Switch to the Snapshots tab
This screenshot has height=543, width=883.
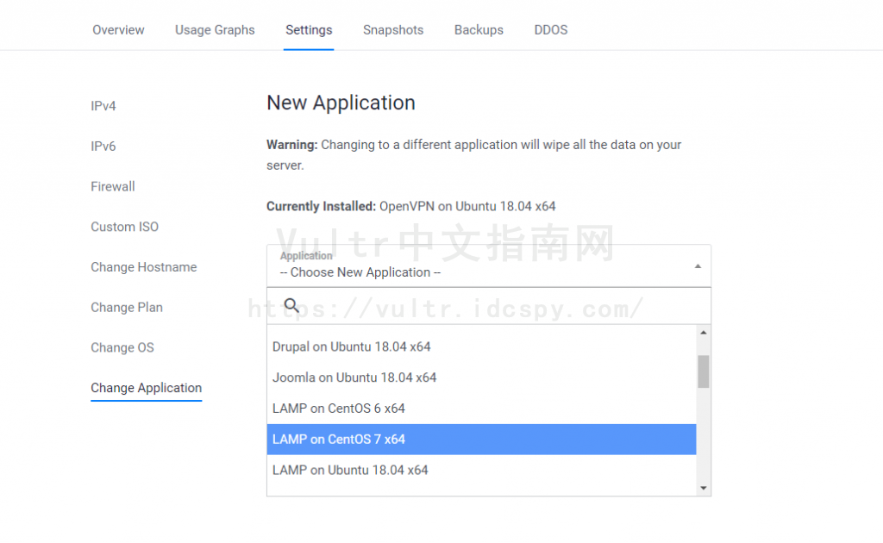coord(393,29)
